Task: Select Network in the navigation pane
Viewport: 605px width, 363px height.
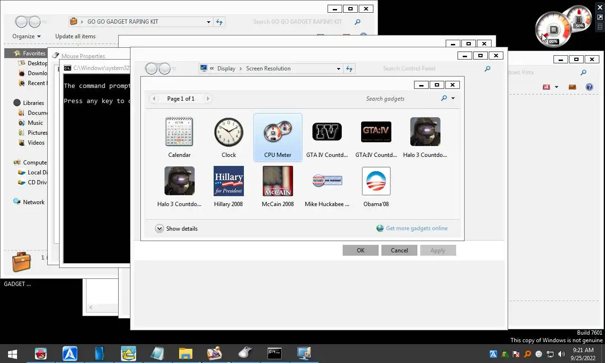Action: [29, 202]
